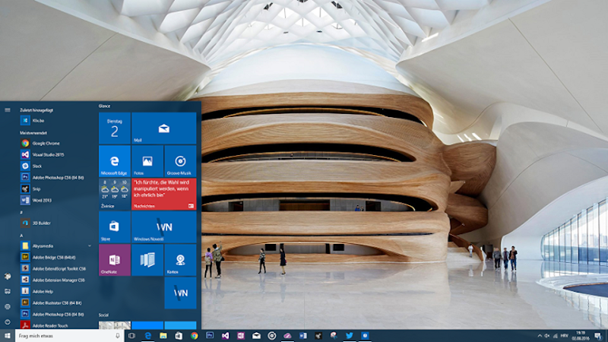Screen dimensions: 608x342
Task: Expand the Abyssmedia folder chevron
Action: click(90, 245)
